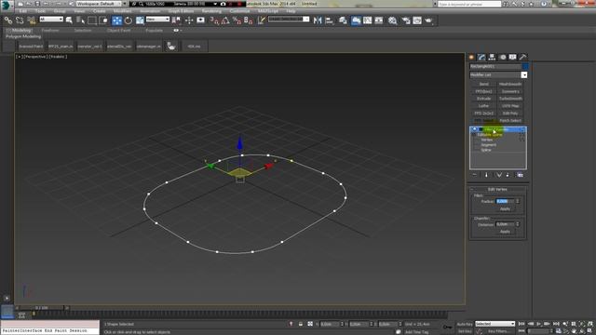Open the key filter Selected dropdown
This screenshot has width=596, height=335.
click(494, 324)
